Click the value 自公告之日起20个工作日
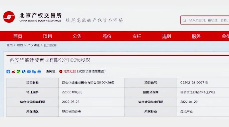Viewport: 229px width, 127px height. tap(198, 92)
